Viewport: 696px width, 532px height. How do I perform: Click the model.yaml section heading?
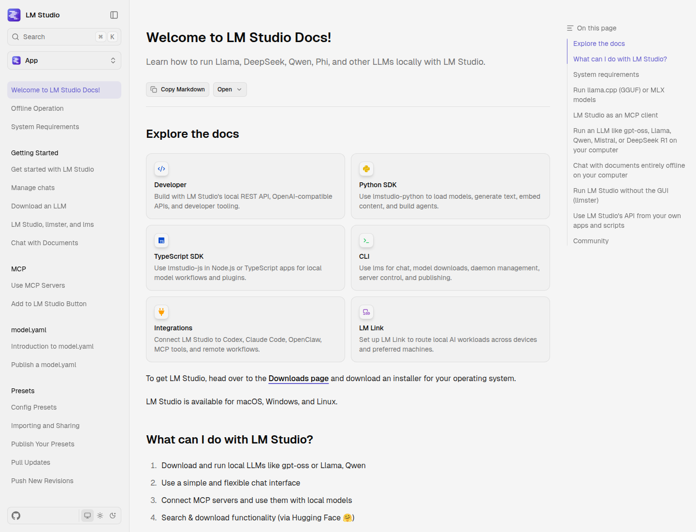point(29,330)
